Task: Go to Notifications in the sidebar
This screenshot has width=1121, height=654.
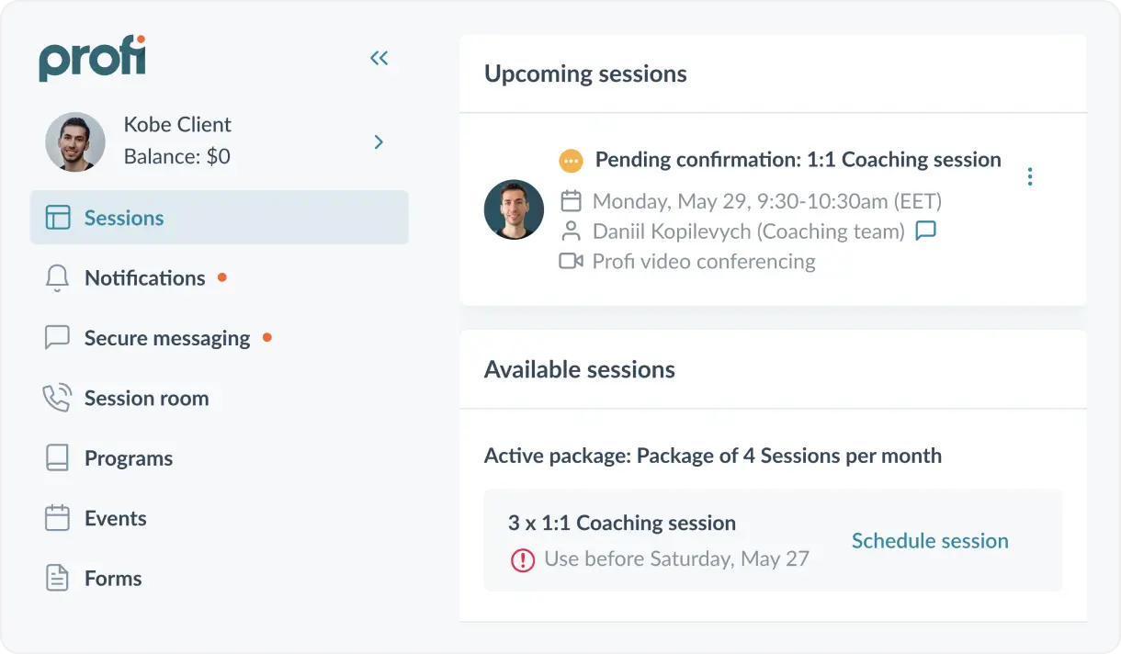Action: click(144, 278)
